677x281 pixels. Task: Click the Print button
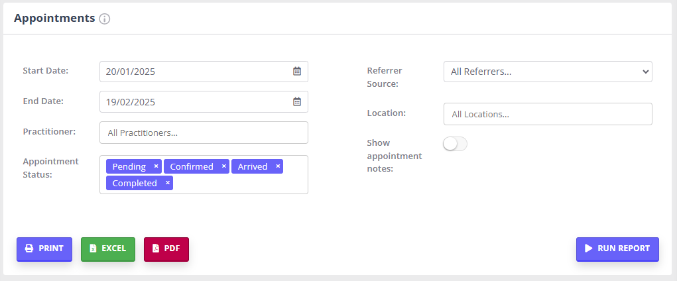[x=44, y=249]
